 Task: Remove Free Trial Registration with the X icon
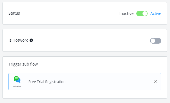tap(156, 81)
